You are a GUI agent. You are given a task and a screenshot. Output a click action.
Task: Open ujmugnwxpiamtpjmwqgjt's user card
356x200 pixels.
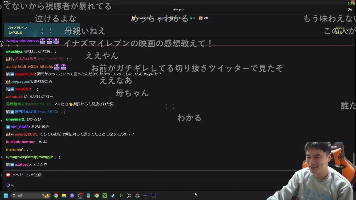(29, 157)
